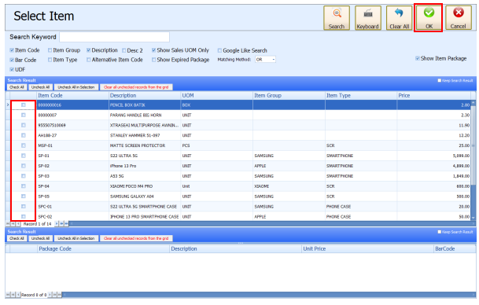The height and width of the screenshot is (305, 479).
Task: Toggle the Bar Code search checkbox
Action: point(12,60)
